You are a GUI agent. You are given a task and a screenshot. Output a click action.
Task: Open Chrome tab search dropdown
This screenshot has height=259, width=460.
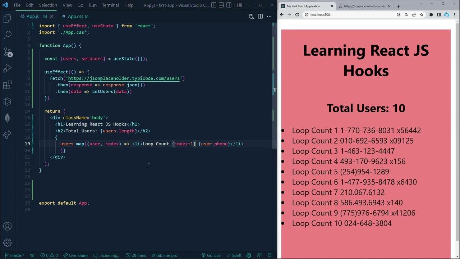422,4
